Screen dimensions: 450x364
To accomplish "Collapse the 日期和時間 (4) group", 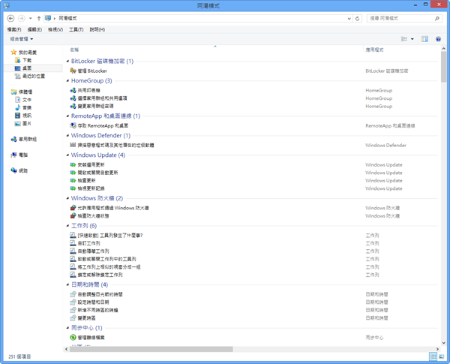I will click(x=67, y=284).
